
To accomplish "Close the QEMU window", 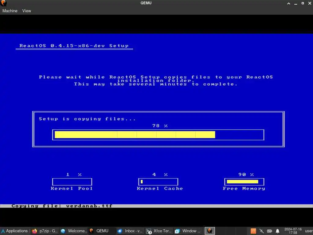I will tap(310, 3).
